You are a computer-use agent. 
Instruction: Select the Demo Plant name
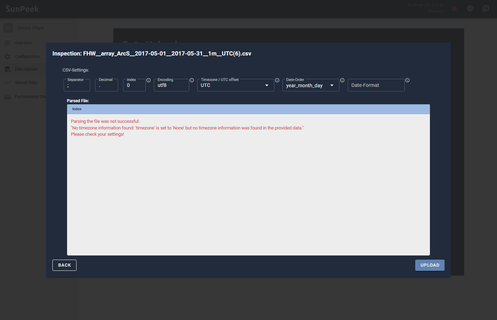pyautogui.click(x=31, y=28)
